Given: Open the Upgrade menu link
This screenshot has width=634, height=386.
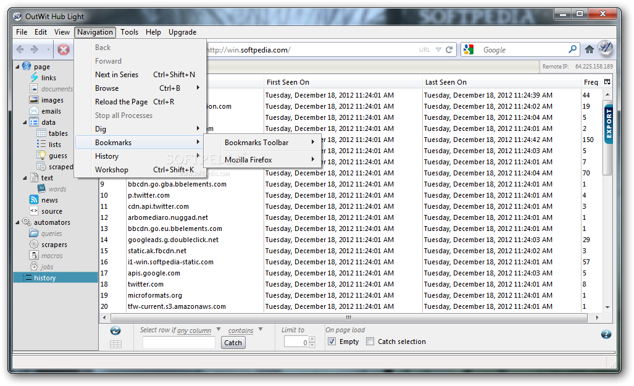Looking at the screenshot, I should [x=182, y=32].
